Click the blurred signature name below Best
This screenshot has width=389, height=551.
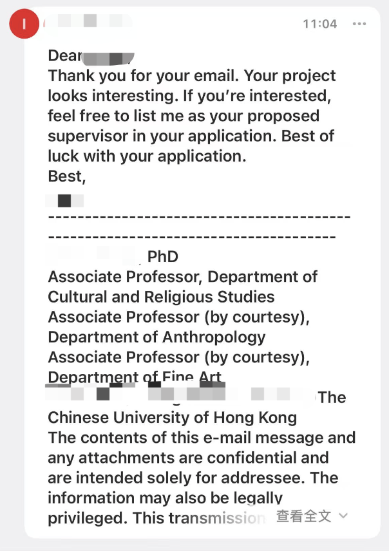tap(64, 201)
